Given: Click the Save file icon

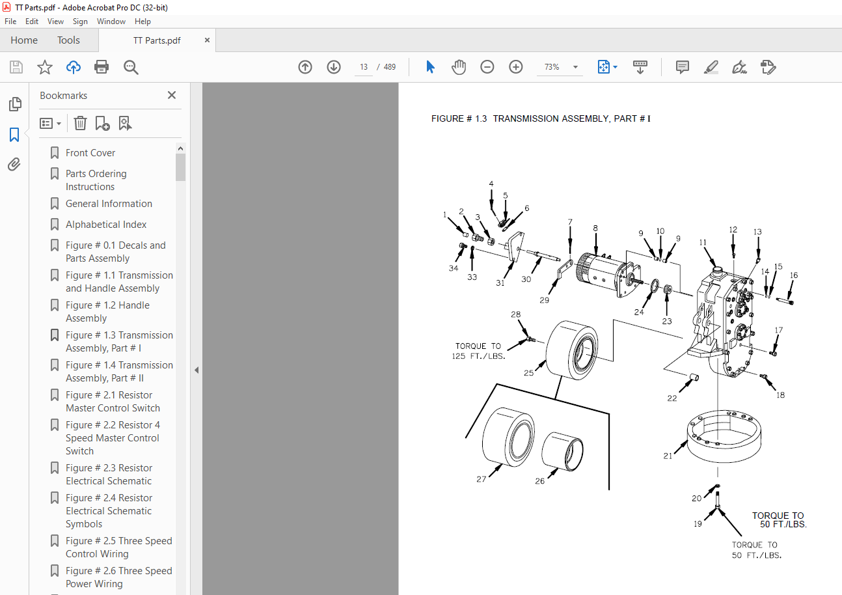Looking at the screenshot, I should click(16, 67).
